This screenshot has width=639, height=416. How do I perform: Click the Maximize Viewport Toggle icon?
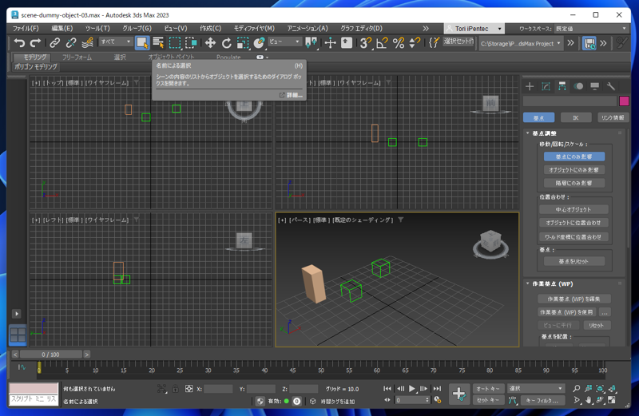(x=611, y=400)
